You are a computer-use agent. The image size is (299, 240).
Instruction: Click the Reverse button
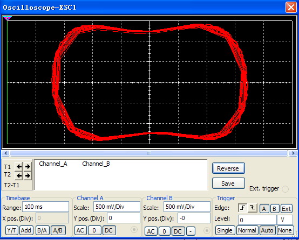pyautogui.click(x=228, y=168)
